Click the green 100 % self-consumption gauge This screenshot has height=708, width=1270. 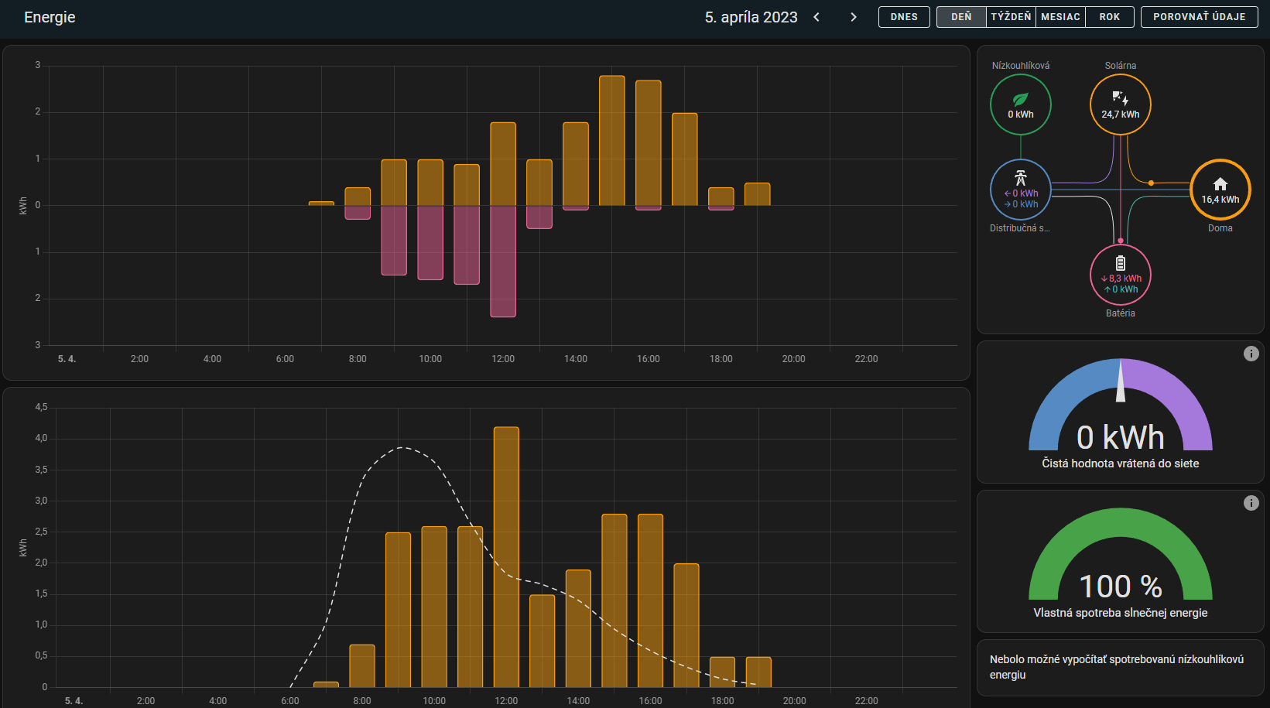1120,553
